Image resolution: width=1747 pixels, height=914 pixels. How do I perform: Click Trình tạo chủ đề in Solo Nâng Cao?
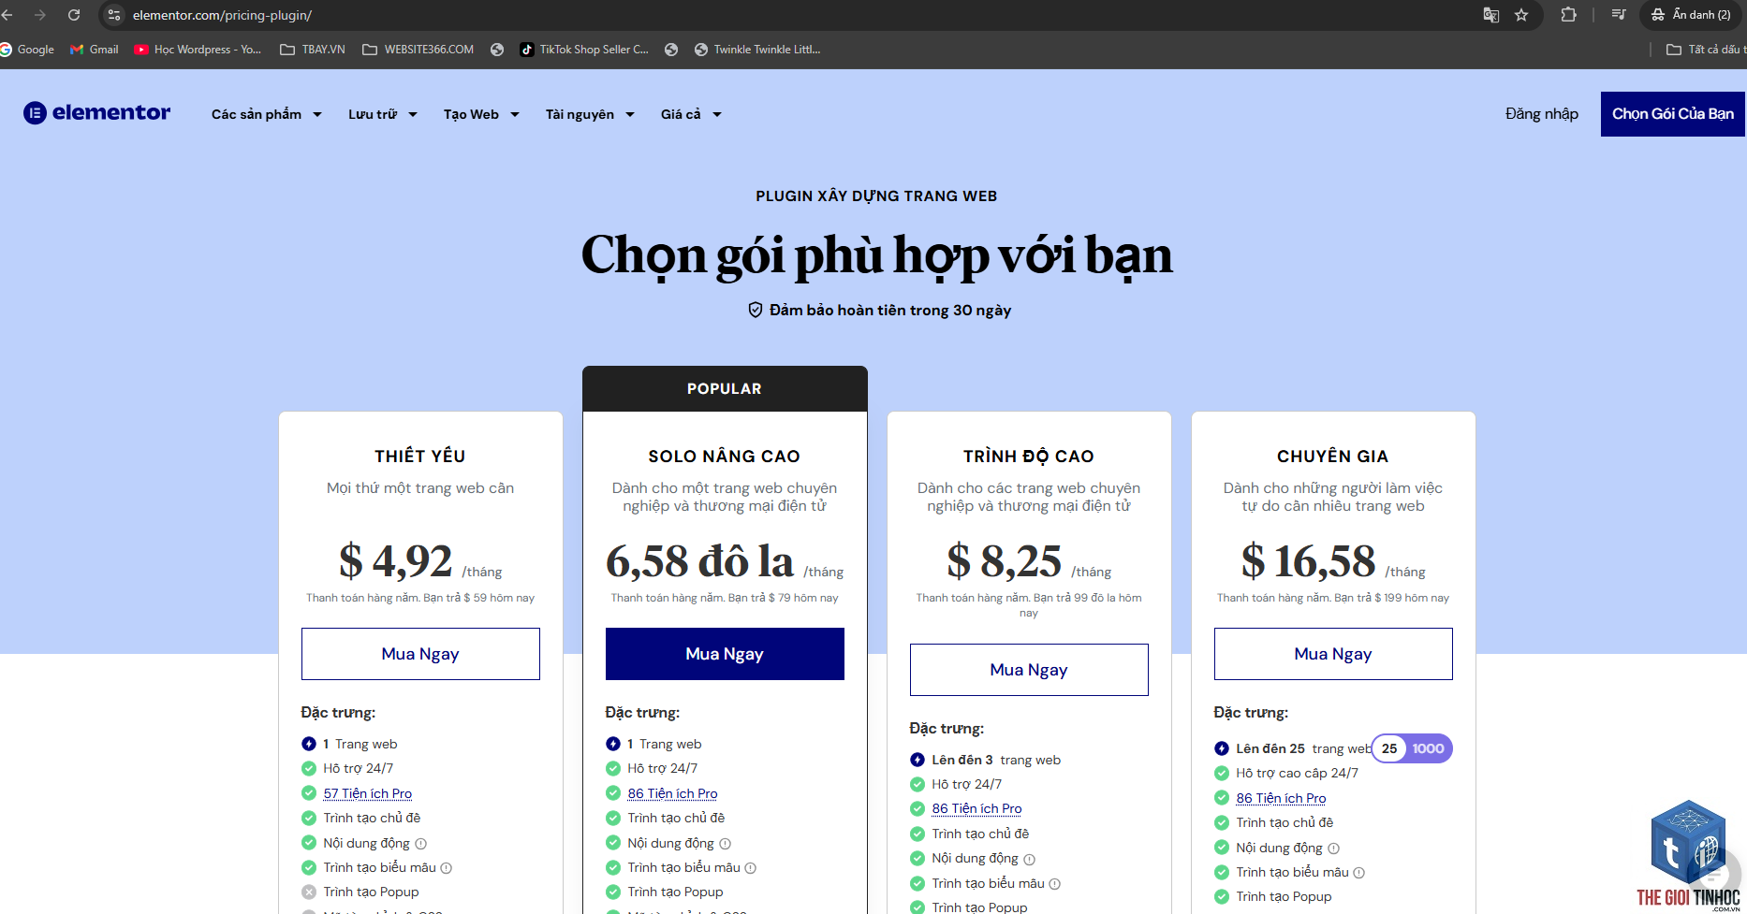click(676, 818)
